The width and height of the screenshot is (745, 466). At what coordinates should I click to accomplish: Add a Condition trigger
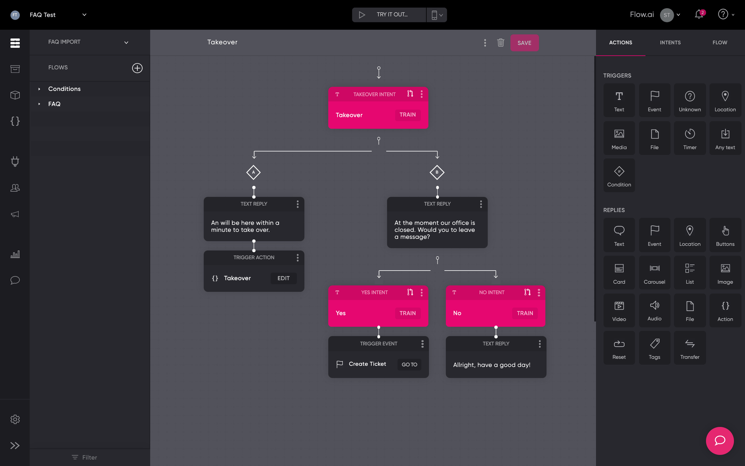coord(619,176)
